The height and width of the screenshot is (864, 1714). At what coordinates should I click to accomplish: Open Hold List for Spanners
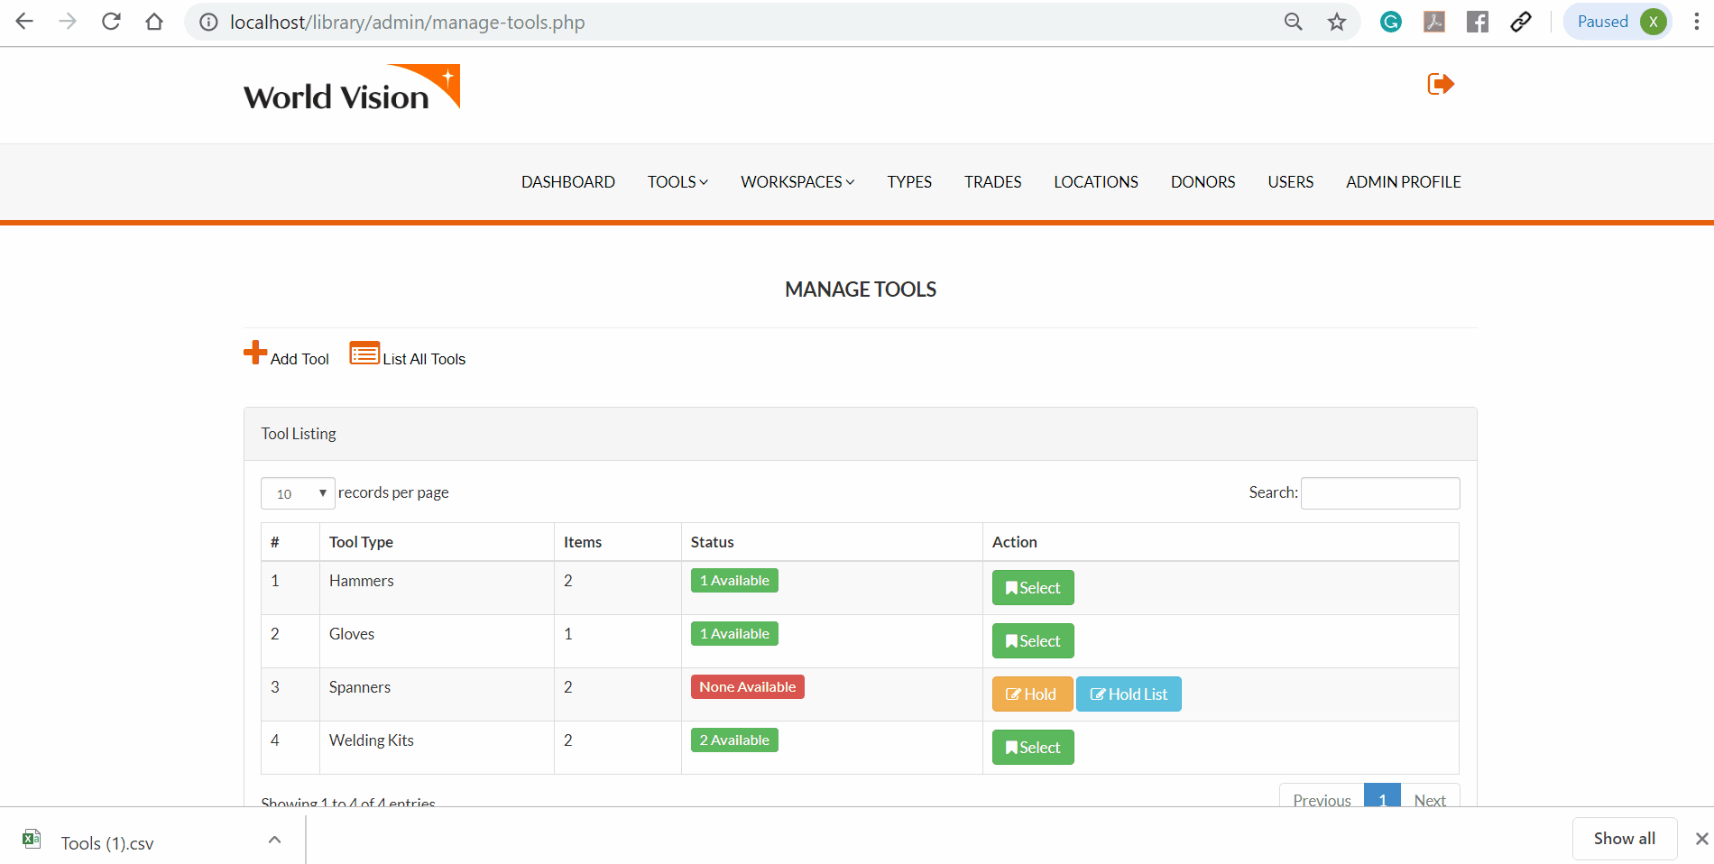[1129, 694]
